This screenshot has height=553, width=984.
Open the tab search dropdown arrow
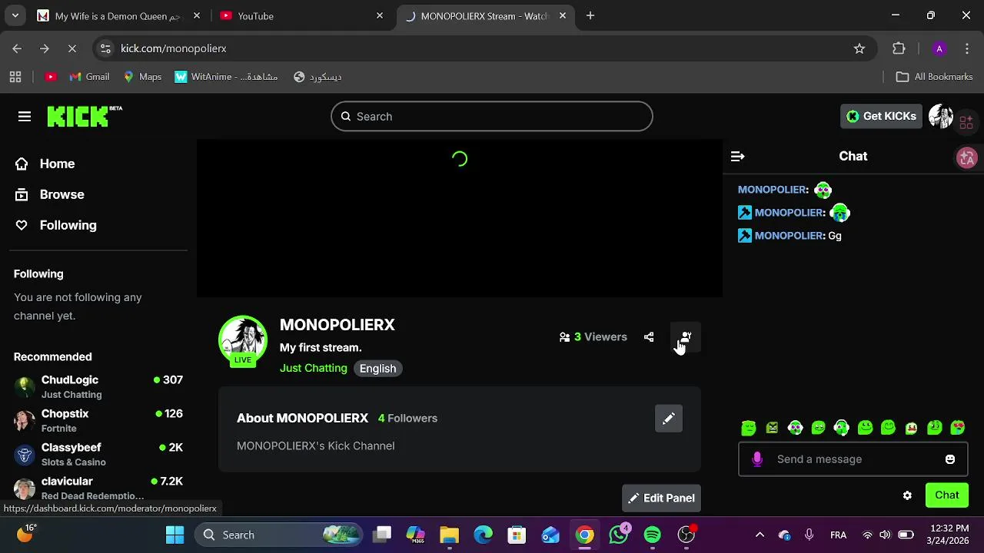(15, 16)
